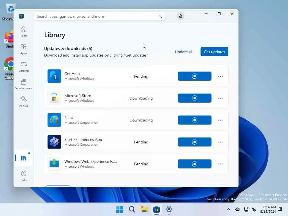This screenshot has height=216, width=288.
Task: Stop the Start Experiences App pending update
Action: point(195,142)
